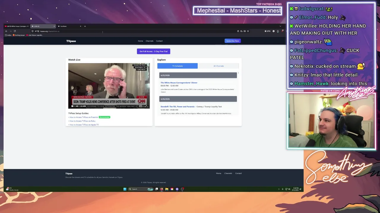Select the All Channels tab
Viewport: 380px width, 213px height.
tap(218, 66)
